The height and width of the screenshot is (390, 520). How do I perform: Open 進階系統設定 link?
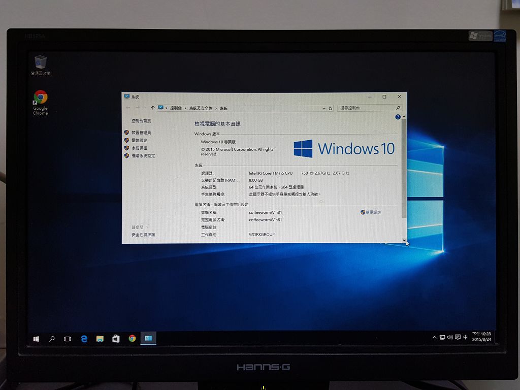click(143, 155)
